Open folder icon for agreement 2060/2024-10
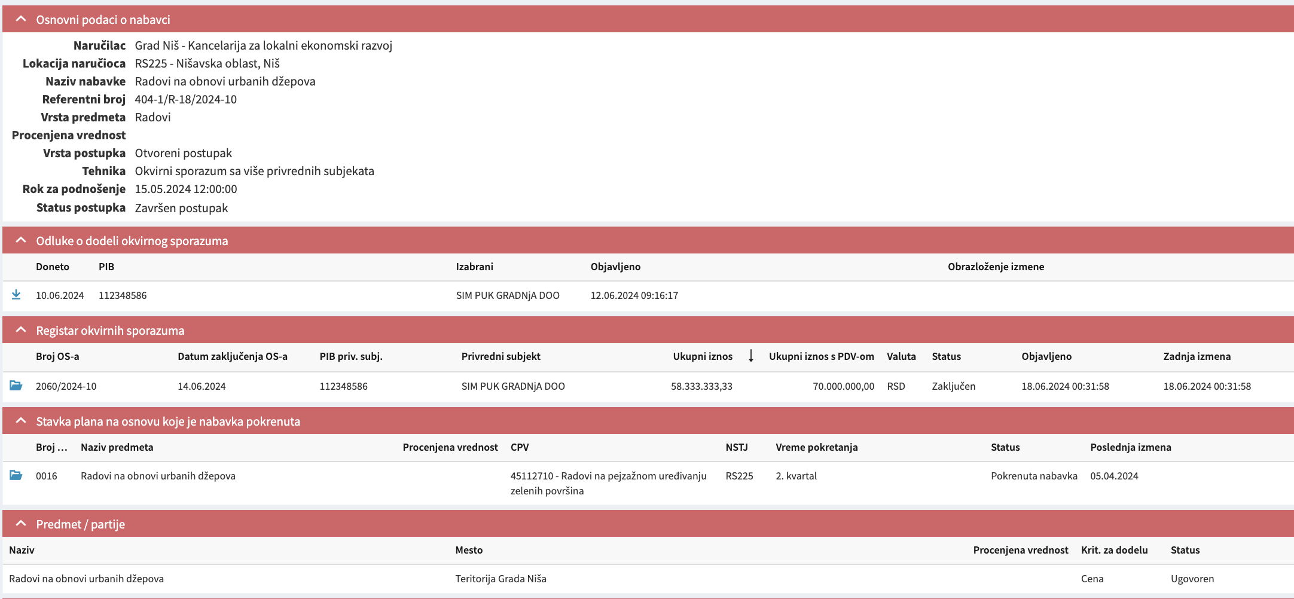 tap(16, 386)
